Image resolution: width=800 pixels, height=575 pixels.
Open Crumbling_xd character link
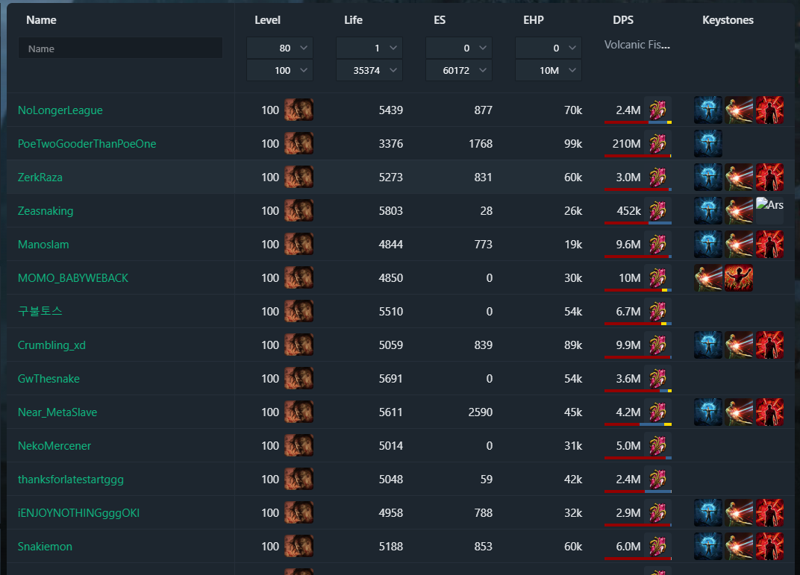click(51, 345)
